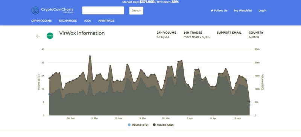Click the Twitter bird icon
Image resolution: width=301 pixels, height=137 pixels.
point(212,10)
